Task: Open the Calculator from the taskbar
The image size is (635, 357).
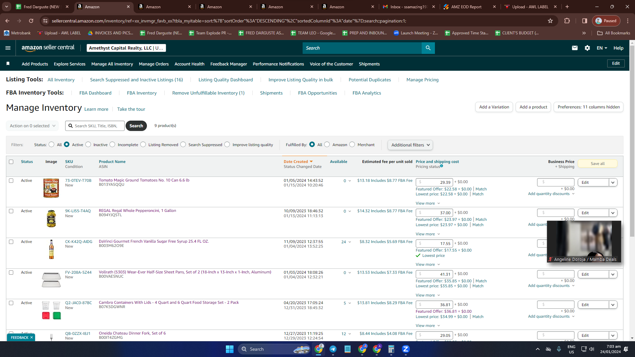Action: 391,349
